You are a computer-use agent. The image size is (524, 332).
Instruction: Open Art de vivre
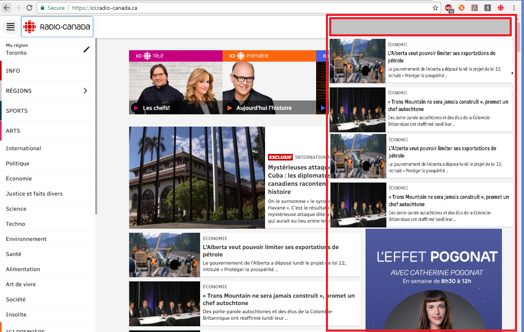[21, 284]
